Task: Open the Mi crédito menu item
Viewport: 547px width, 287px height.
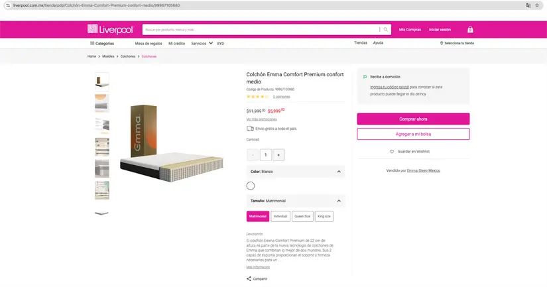Action: point(176,43)
